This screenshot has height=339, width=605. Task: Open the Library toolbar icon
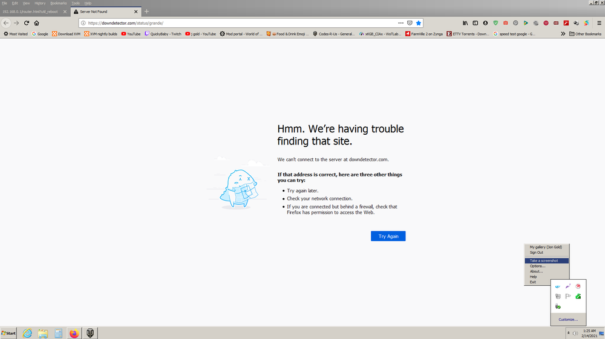[x=465, y=23]
